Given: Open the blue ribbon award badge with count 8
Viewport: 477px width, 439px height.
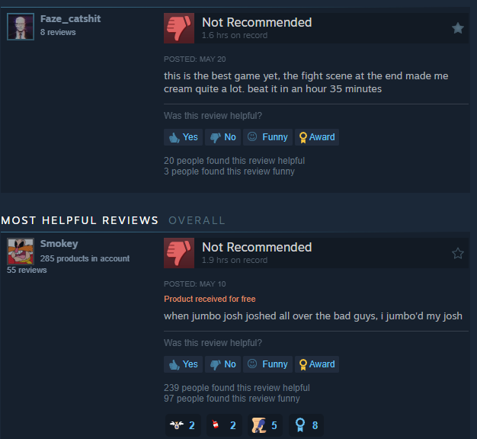Looking at the screenshot, I should (x=306, y=425).
